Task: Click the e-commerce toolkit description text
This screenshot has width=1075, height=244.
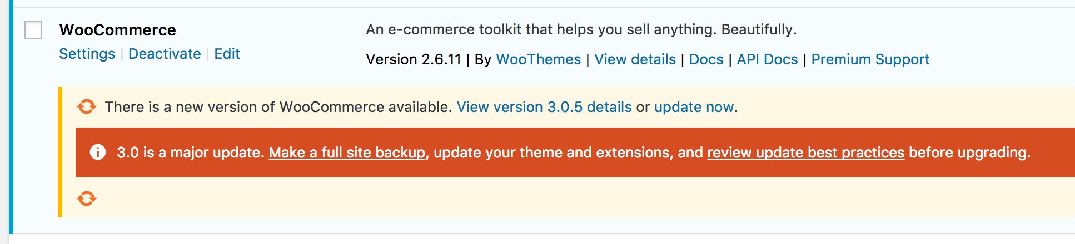Action: point(581,29)
